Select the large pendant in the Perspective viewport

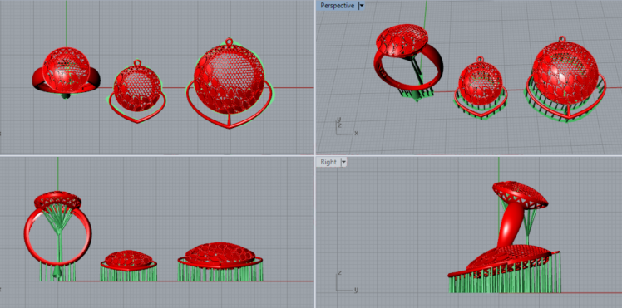coord(565,79)
